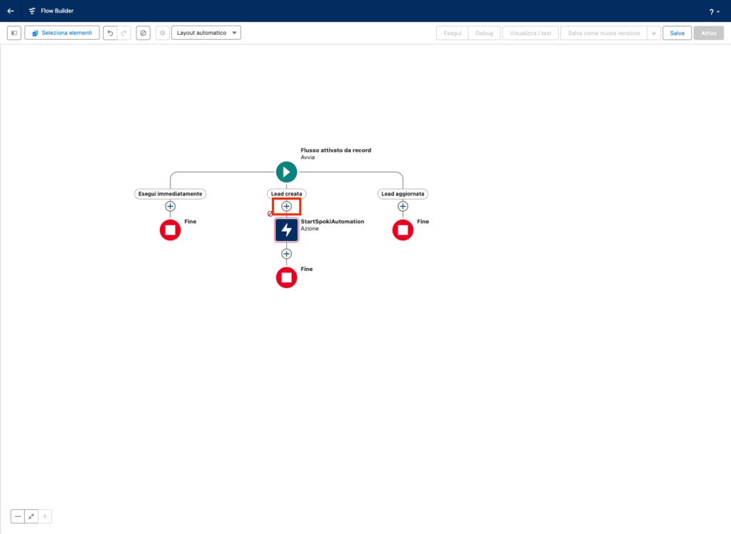
Task: Undo the last change
Action: pyautogui.click(x=110, y=33)
